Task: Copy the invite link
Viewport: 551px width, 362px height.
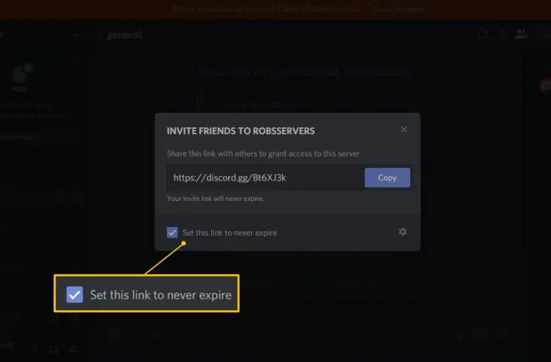Action: 387,177
